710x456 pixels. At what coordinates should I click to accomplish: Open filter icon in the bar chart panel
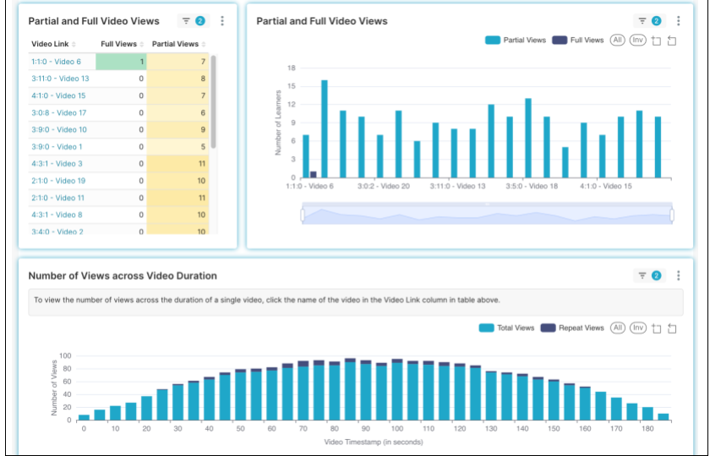click(643, 21)
